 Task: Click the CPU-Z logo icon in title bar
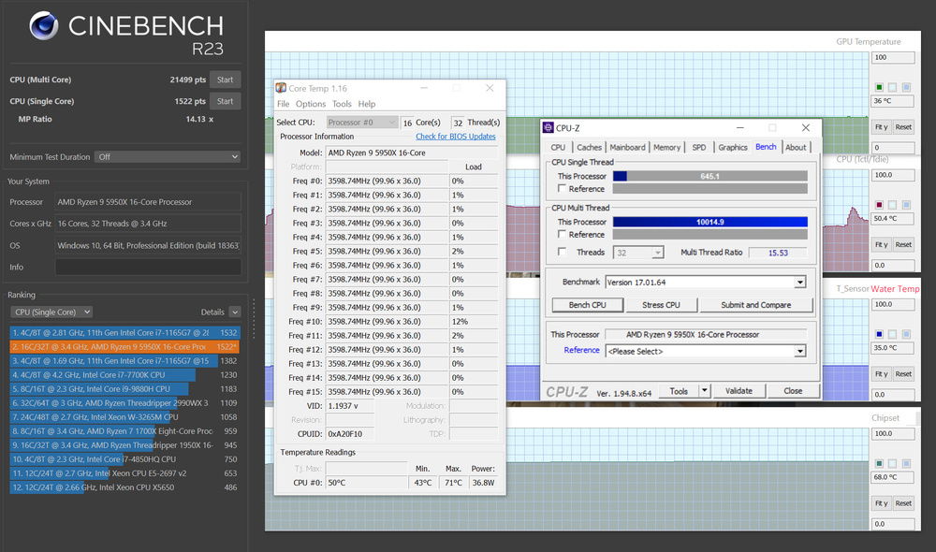click(548, 127)
